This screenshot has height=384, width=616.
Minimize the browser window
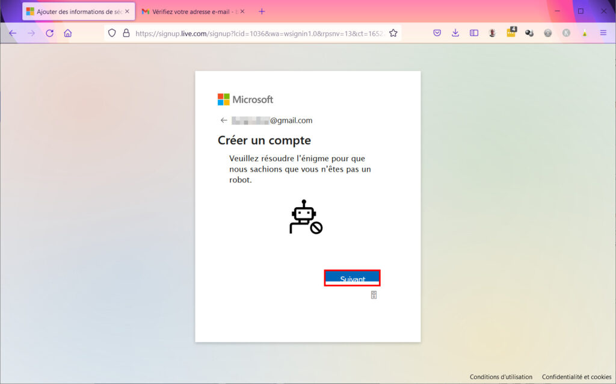coord(557,11)
